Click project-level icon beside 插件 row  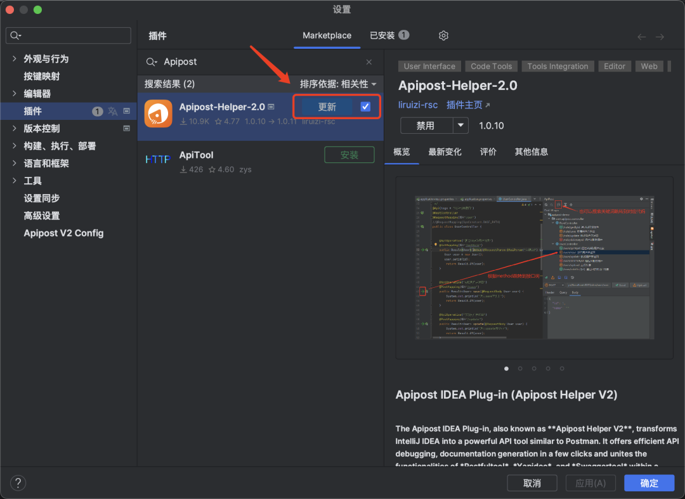[127, 111]
